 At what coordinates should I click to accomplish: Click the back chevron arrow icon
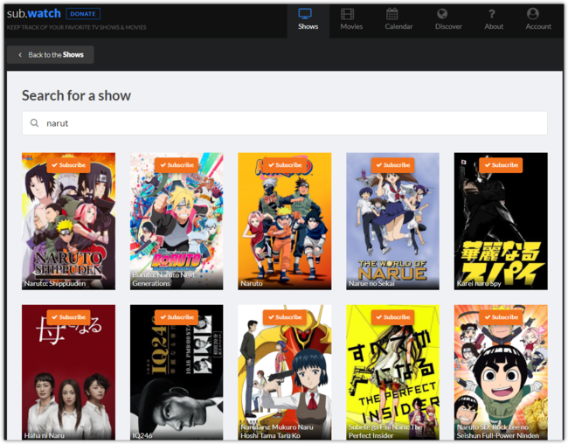point(20,55)
